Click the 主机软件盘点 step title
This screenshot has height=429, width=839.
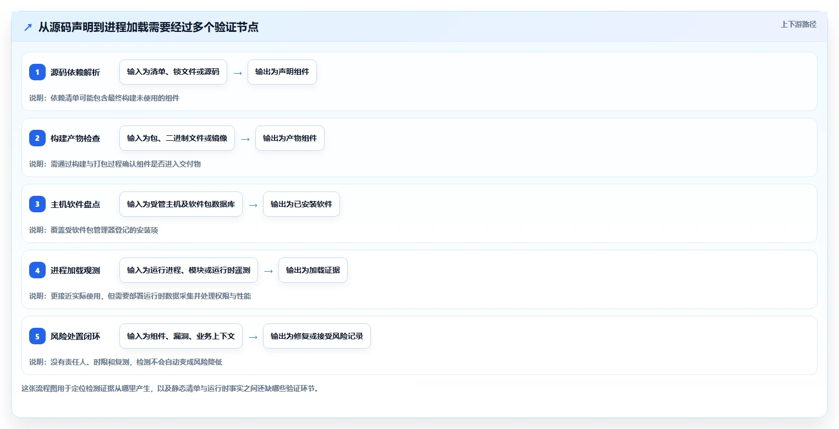point(75,204)
